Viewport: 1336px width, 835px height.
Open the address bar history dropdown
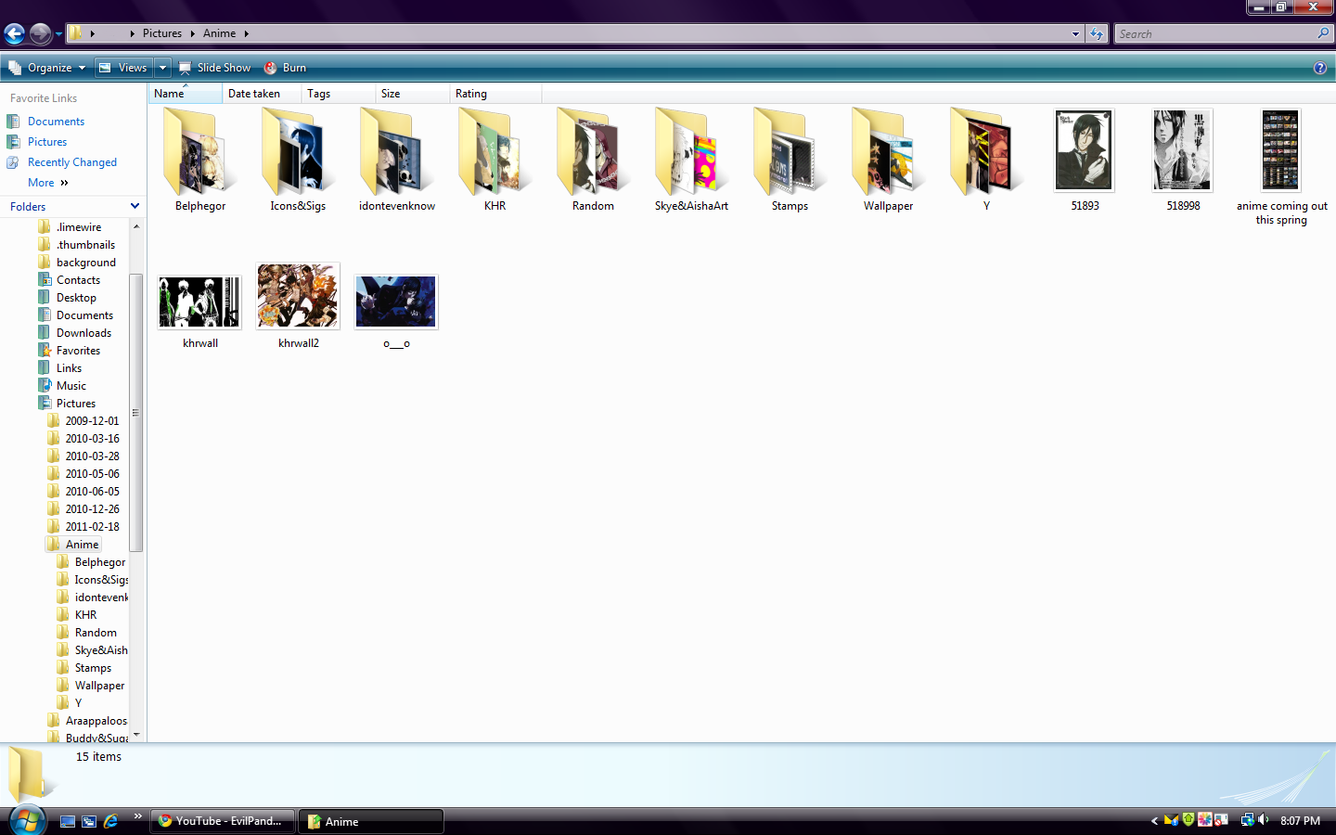pyautogui.click(x=1075, y=34)
